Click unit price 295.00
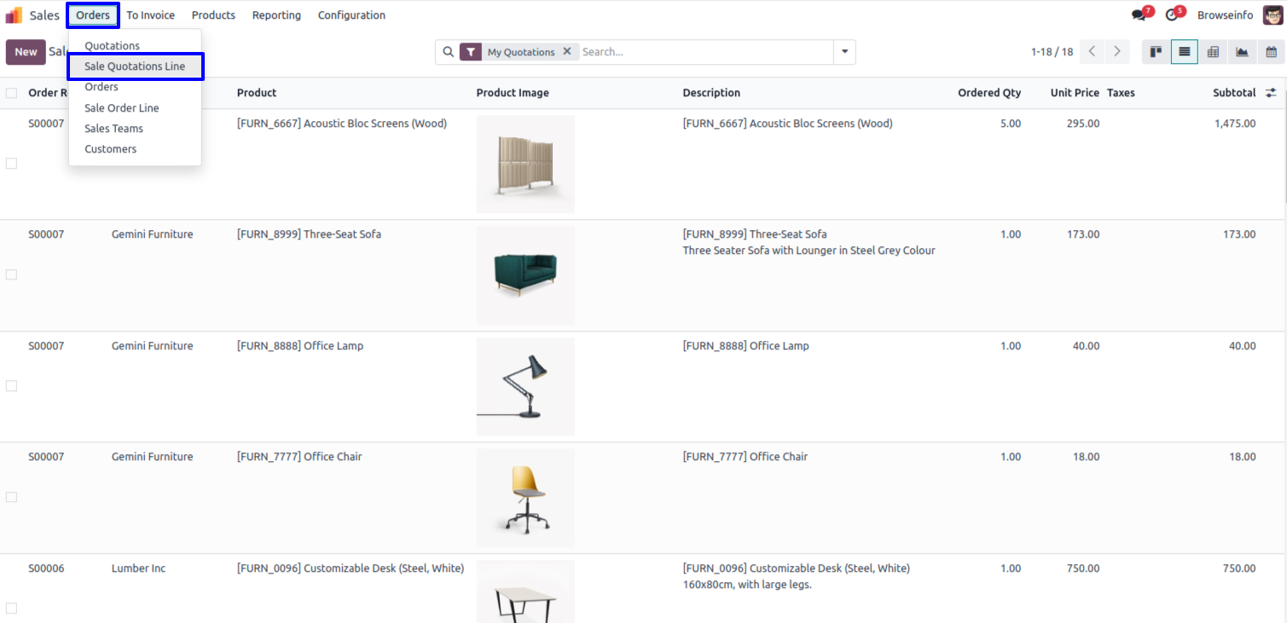The height and width of the screenshot is (623, 1287). click(x=1083, y=124)
